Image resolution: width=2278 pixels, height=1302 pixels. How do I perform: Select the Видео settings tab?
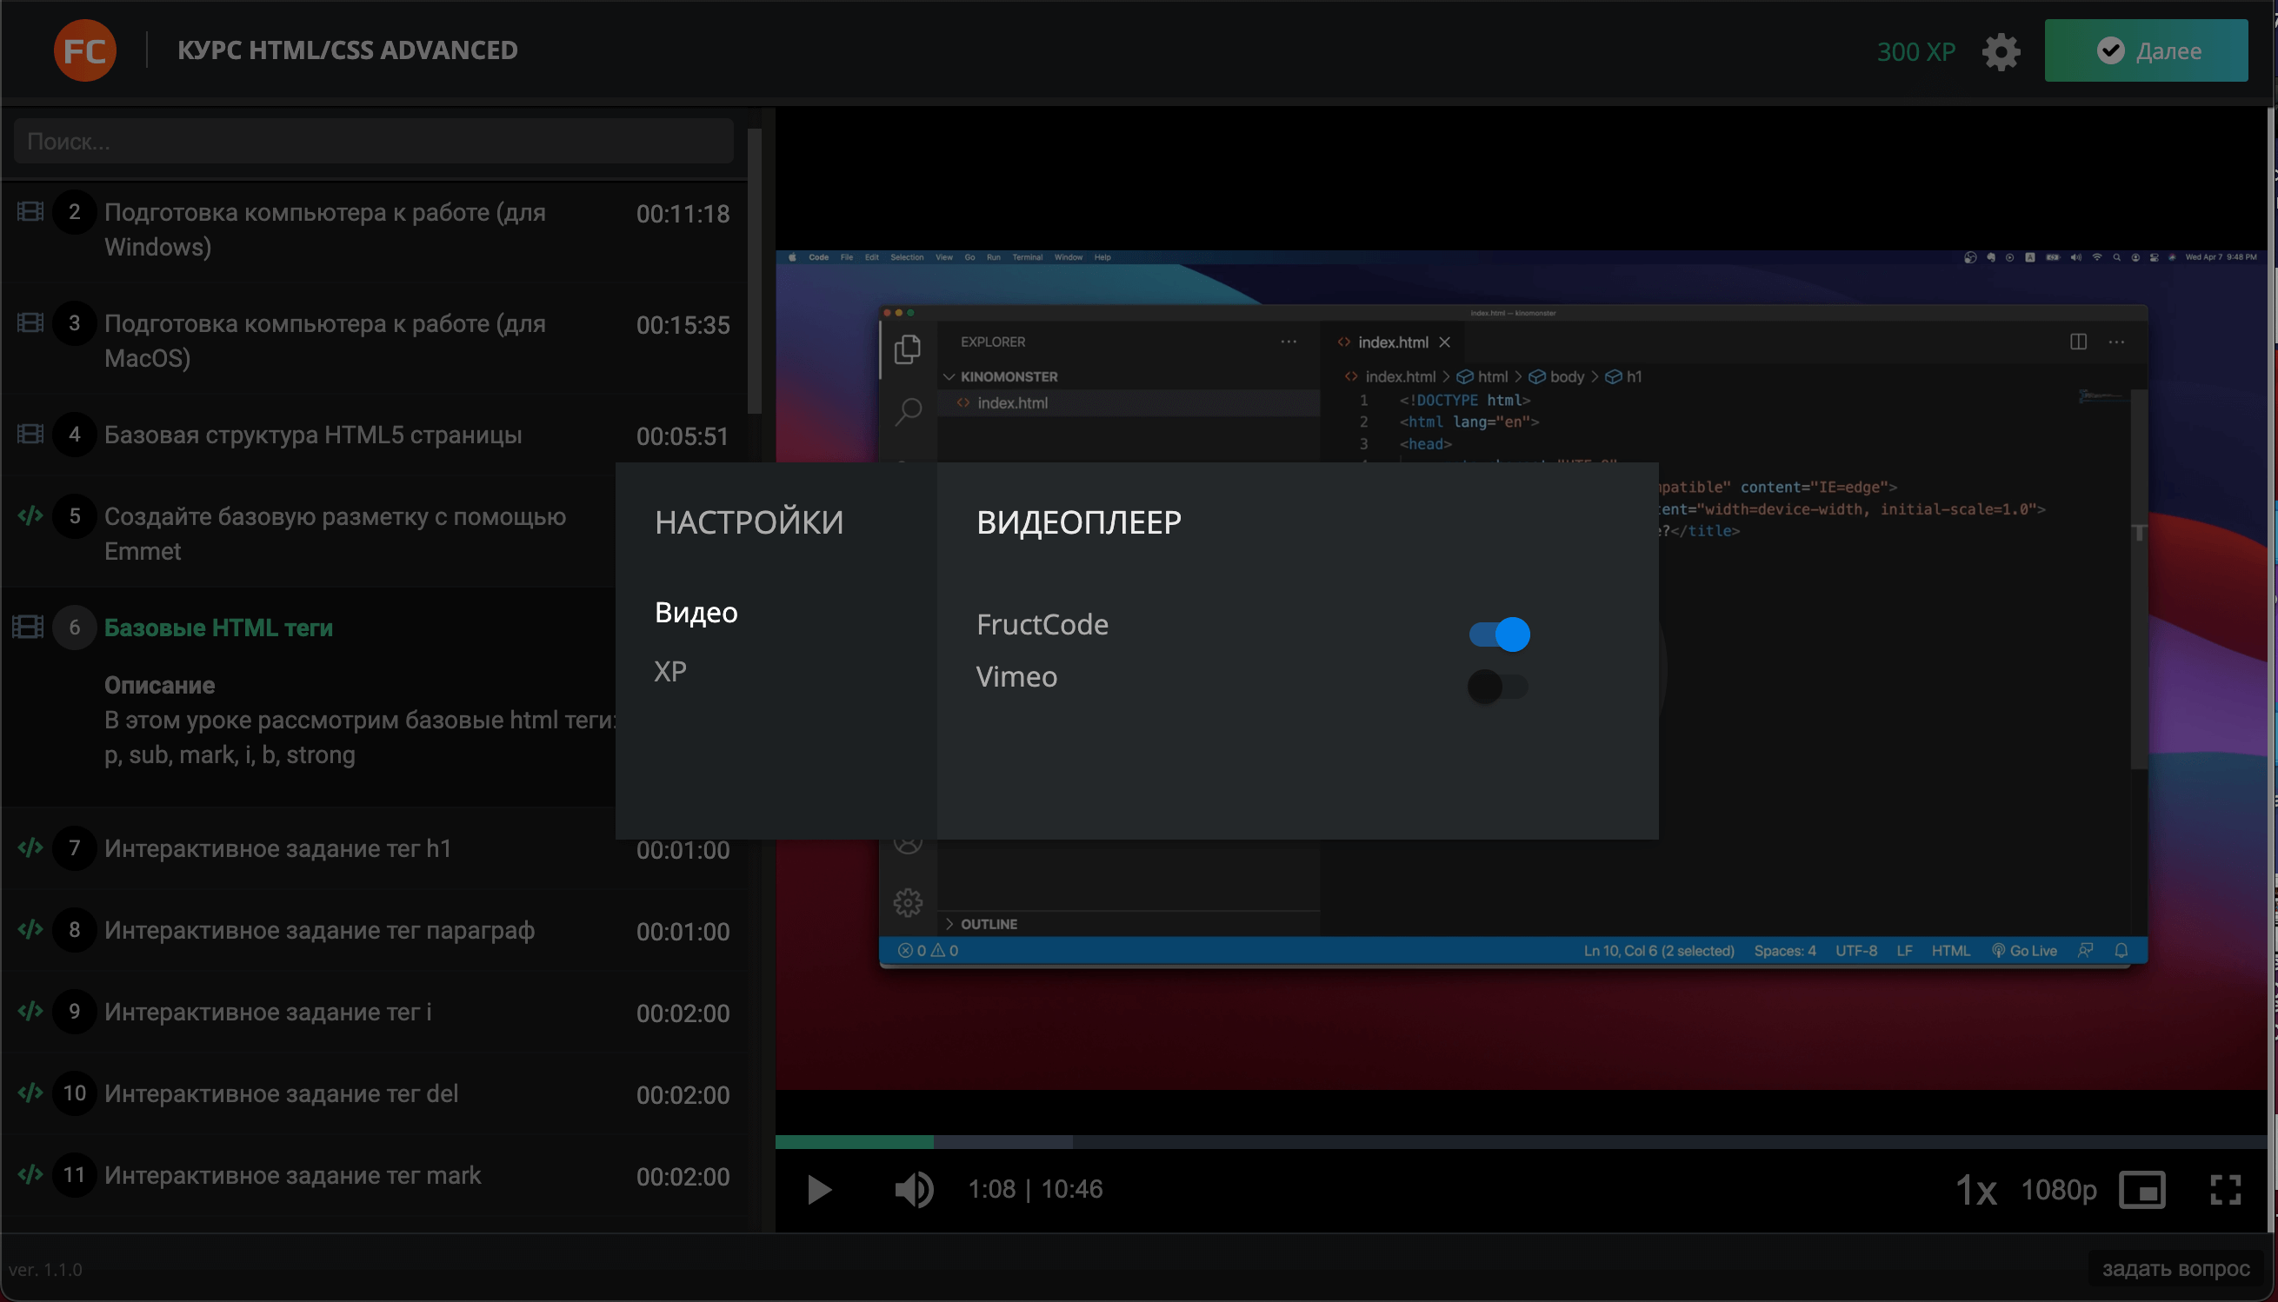(x=696, y=613)
